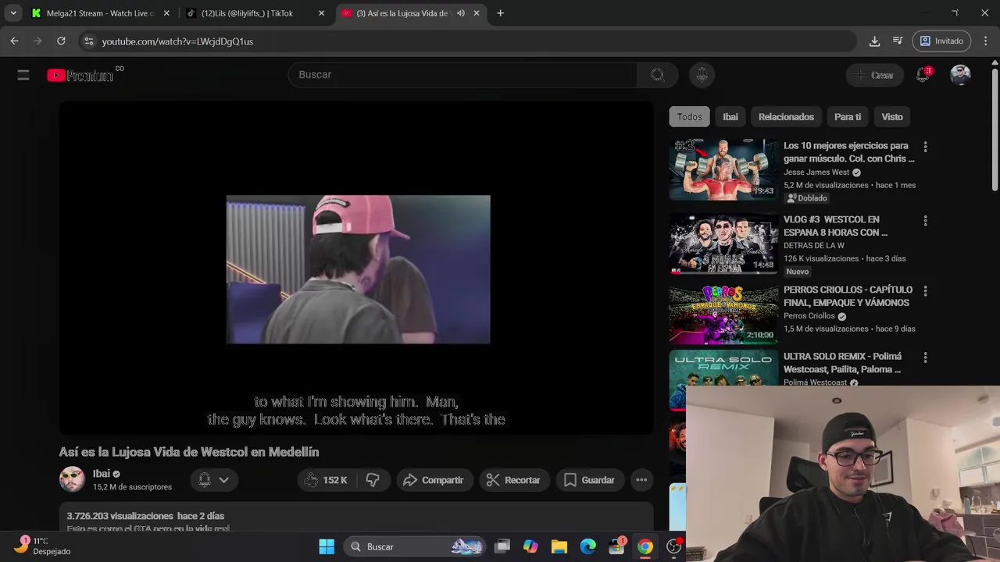Click the browser address bar URL
Screen dimensions: 1000x562
pyautogui.click(x=177, y=41)
